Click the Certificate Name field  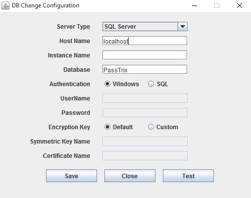pos(145,155)
